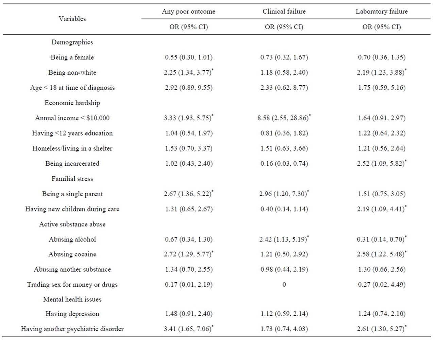Click the Being incarcerated row label
The image size is (436, 342).
point(72,163)
